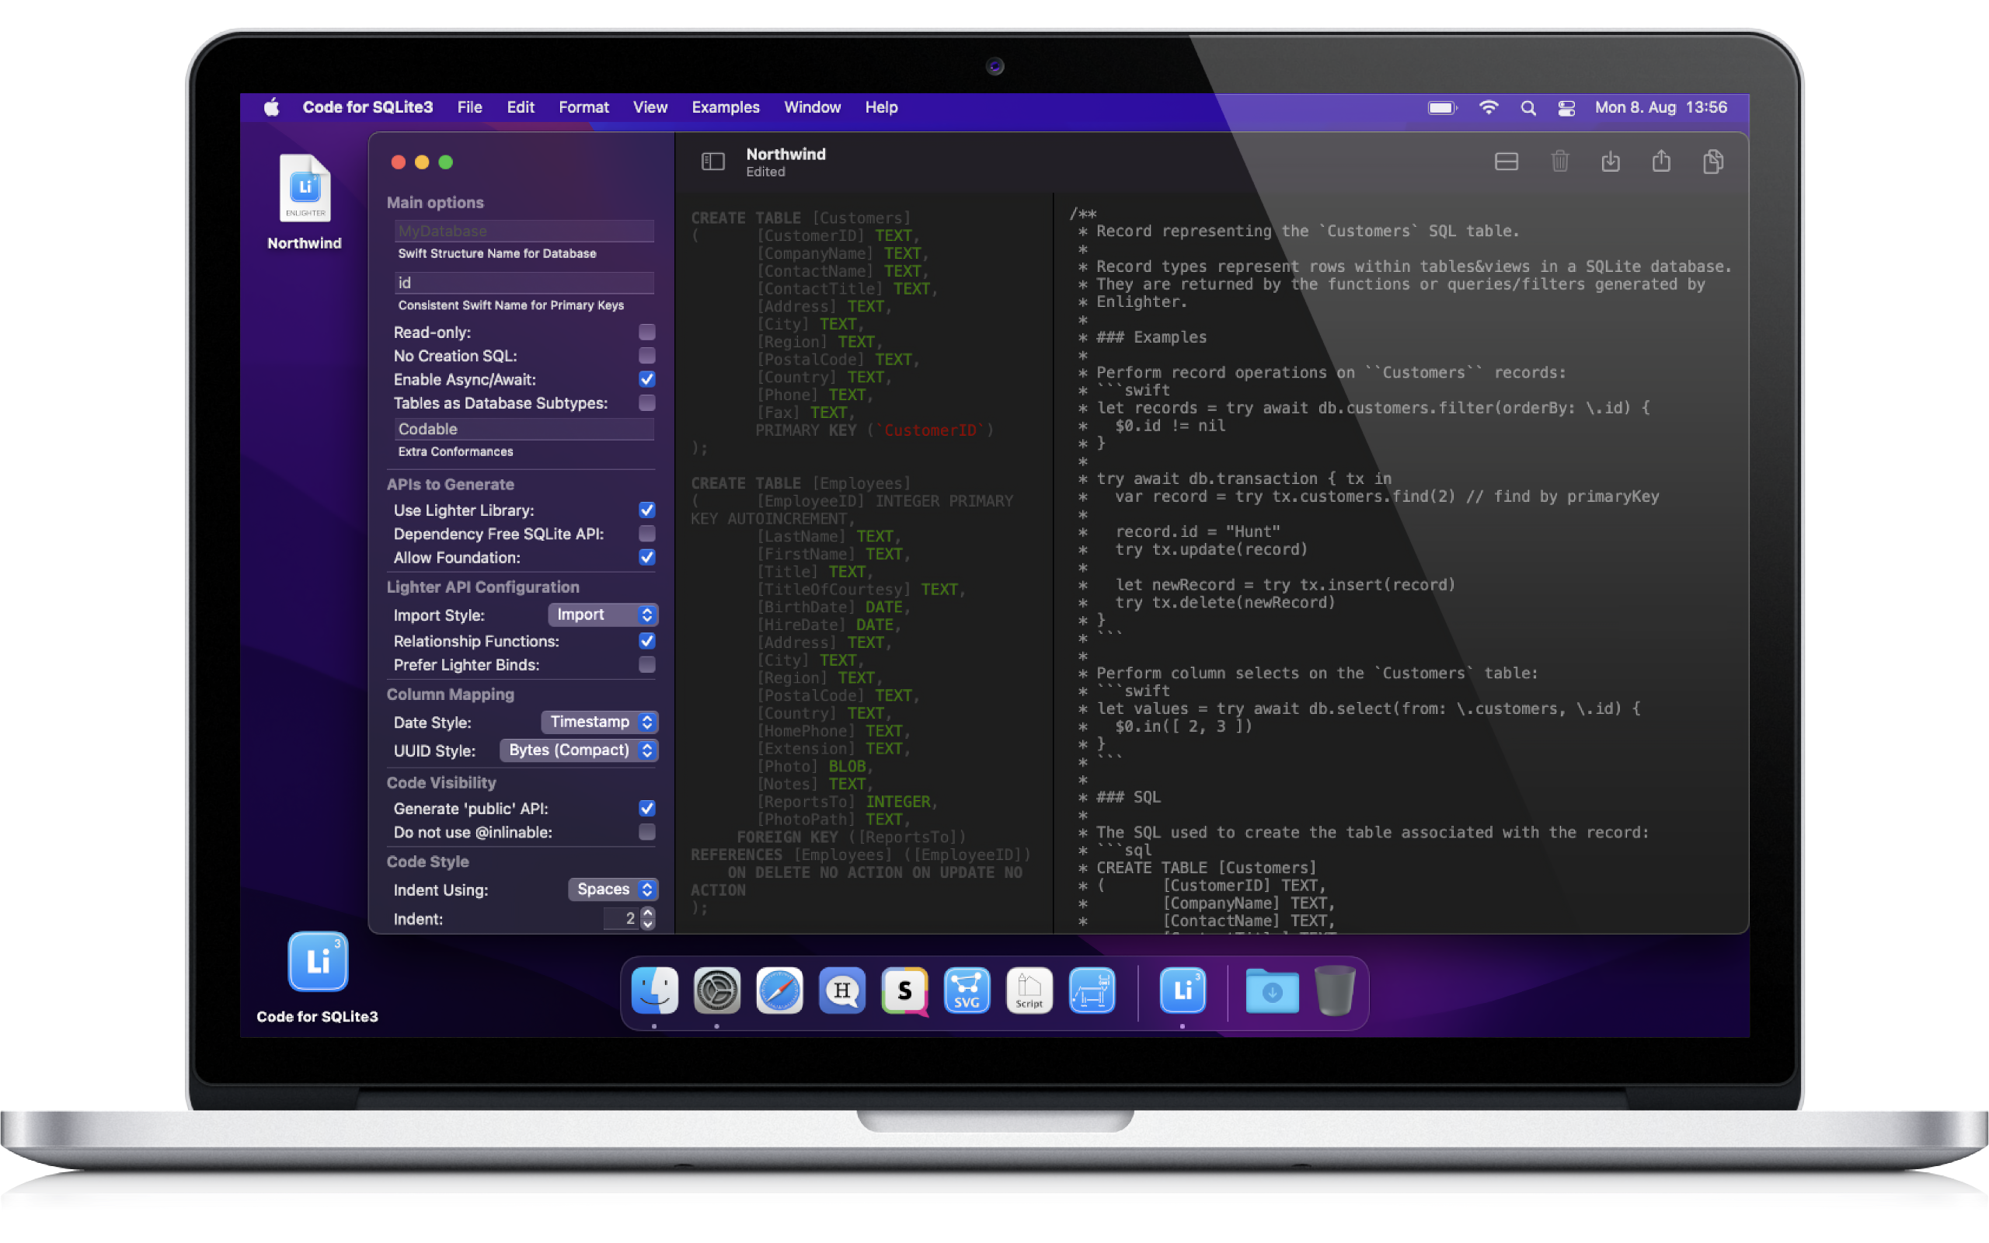Screen dimensions: 1989x1243
Task: Open Script Editor in the Dock
Action: tap(1029, 991)
